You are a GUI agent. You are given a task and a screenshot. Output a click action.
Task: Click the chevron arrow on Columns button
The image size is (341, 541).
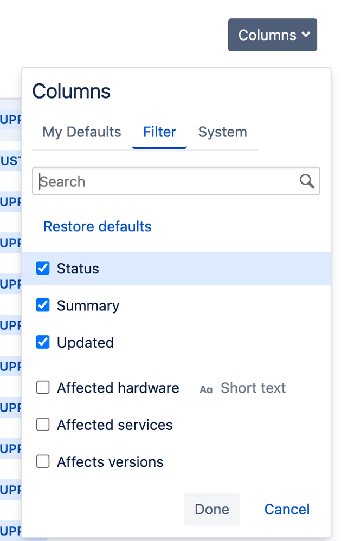306,35
